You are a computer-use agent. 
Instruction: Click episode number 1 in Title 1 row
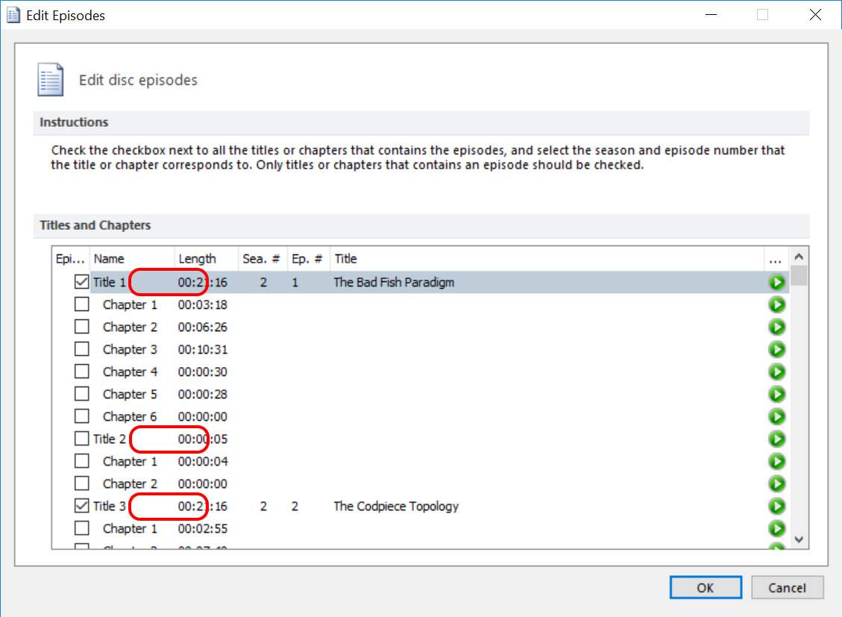coord(295,283)
